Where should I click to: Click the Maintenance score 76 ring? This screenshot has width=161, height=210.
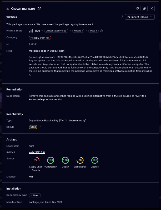click(80, 160)
